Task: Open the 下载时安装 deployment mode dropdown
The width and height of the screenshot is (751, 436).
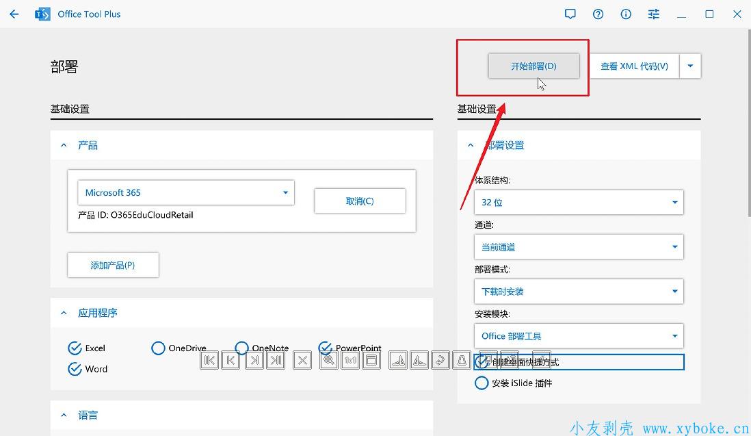Action: [x=578, y=292]
